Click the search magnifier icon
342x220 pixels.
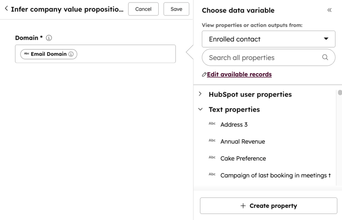pos(325,58)
